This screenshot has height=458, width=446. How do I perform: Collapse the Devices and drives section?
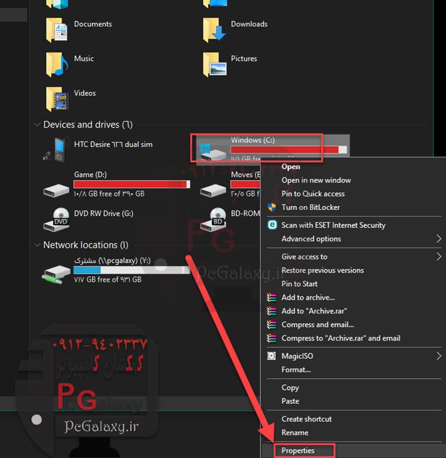tap(37, 125)
